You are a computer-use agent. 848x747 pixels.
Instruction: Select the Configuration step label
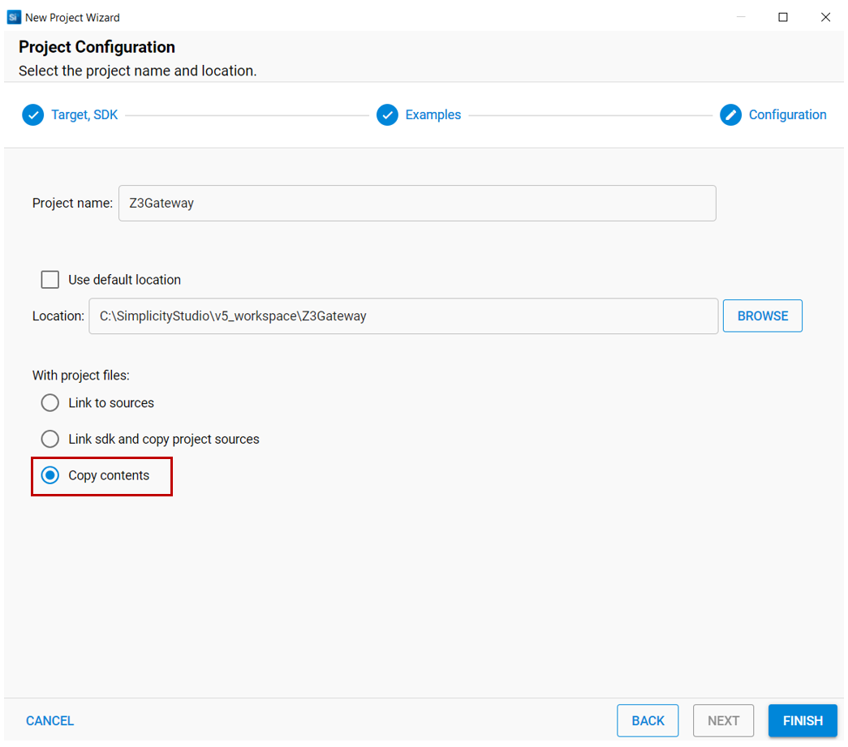(x=787, y=115)
